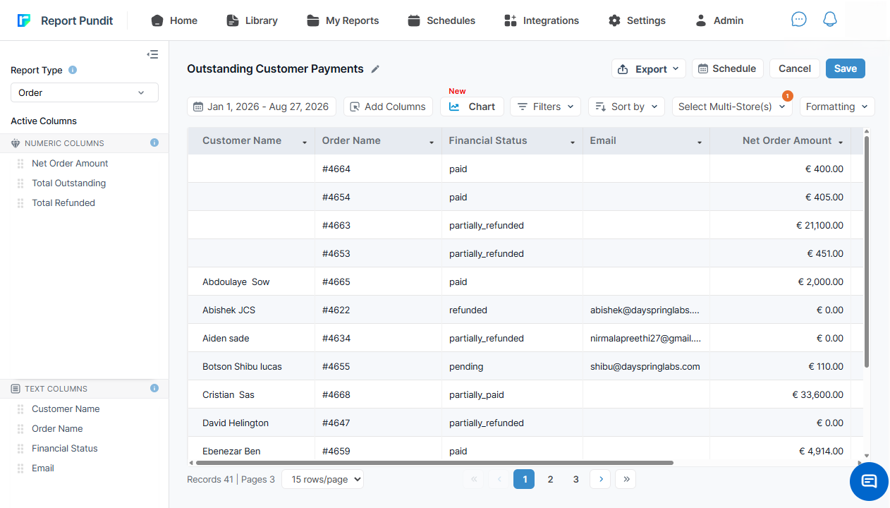Open the live chat support bubble
The width and height of the screenshot is (890, 508).
click(x=869, y=481)
